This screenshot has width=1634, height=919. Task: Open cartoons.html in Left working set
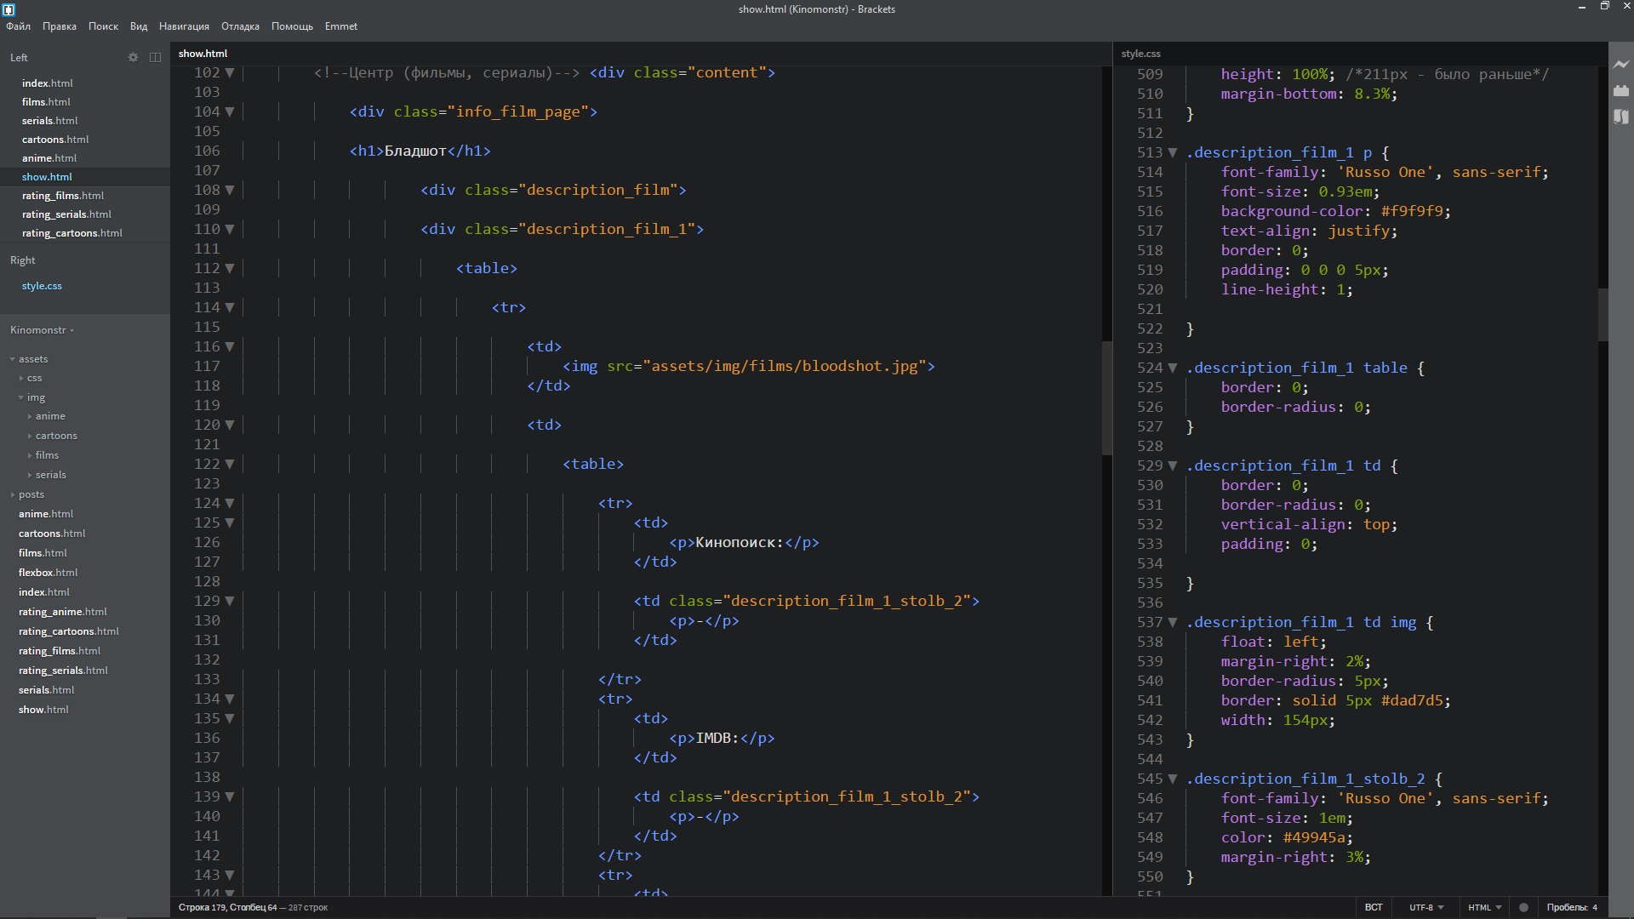55,140
